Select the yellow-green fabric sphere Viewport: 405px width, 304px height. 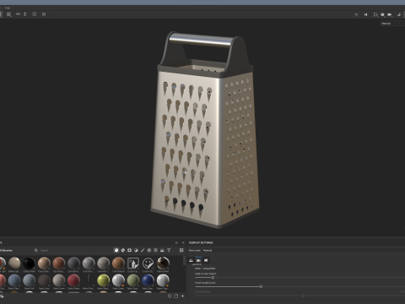104,280
